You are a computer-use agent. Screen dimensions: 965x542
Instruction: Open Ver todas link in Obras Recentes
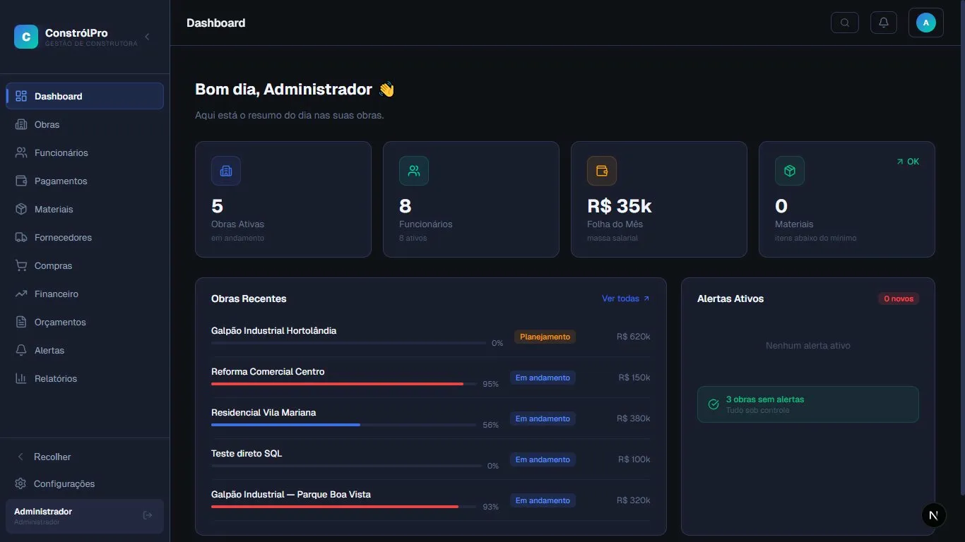(626, 299)
